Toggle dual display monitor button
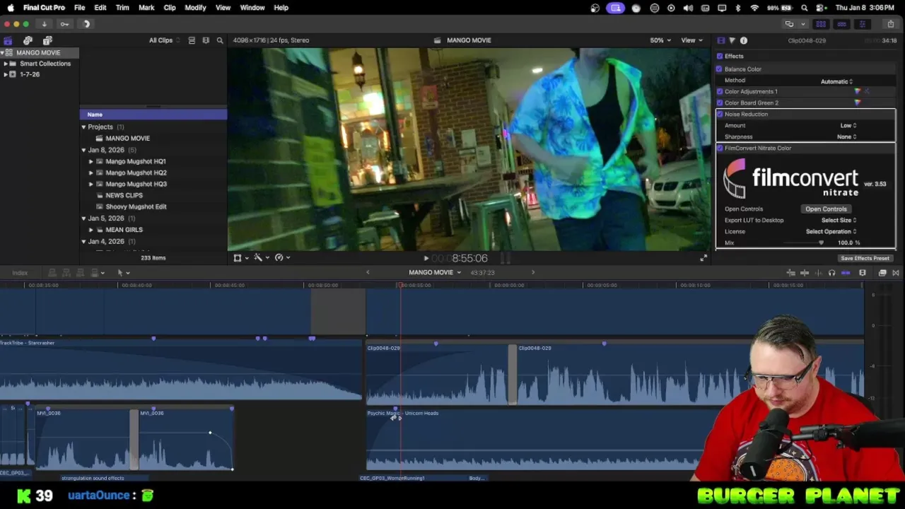The image size is (905, 509). (789, 24)
